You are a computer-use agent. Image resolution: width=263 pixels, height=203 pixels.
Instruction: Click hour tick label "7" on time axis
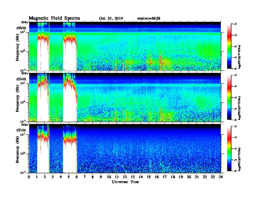[85, 177]
